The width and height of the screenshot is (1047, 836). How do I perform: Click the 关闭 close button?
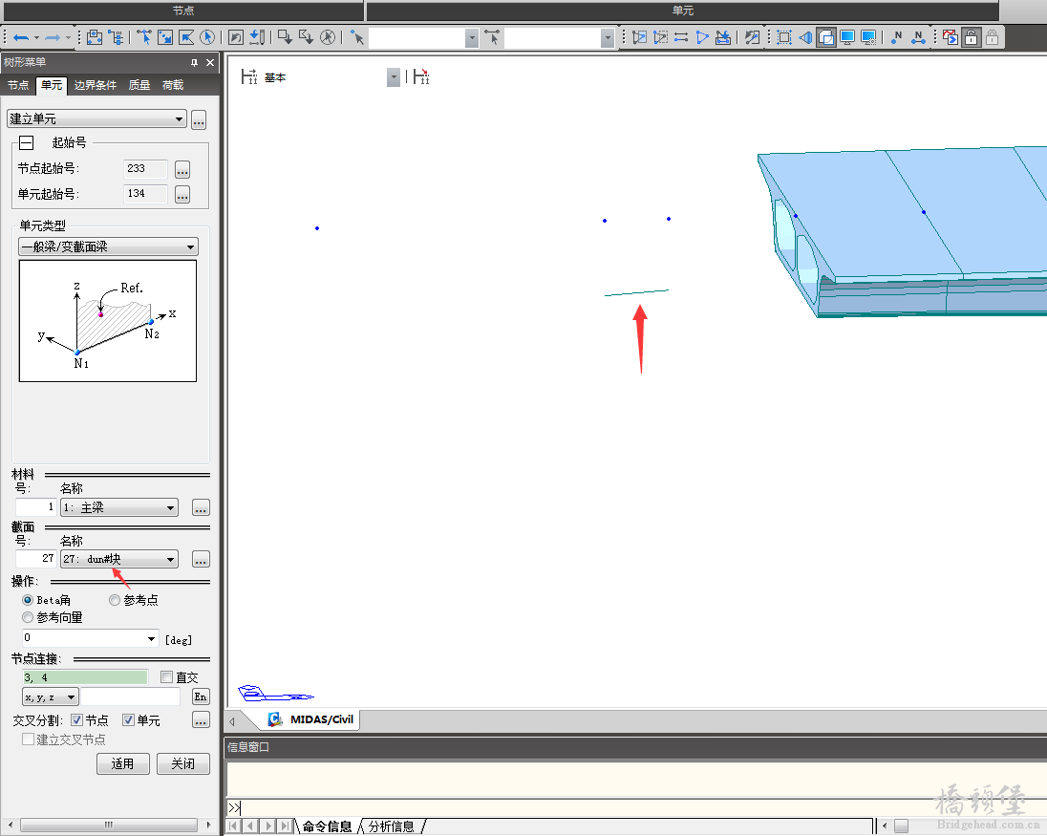183,764
